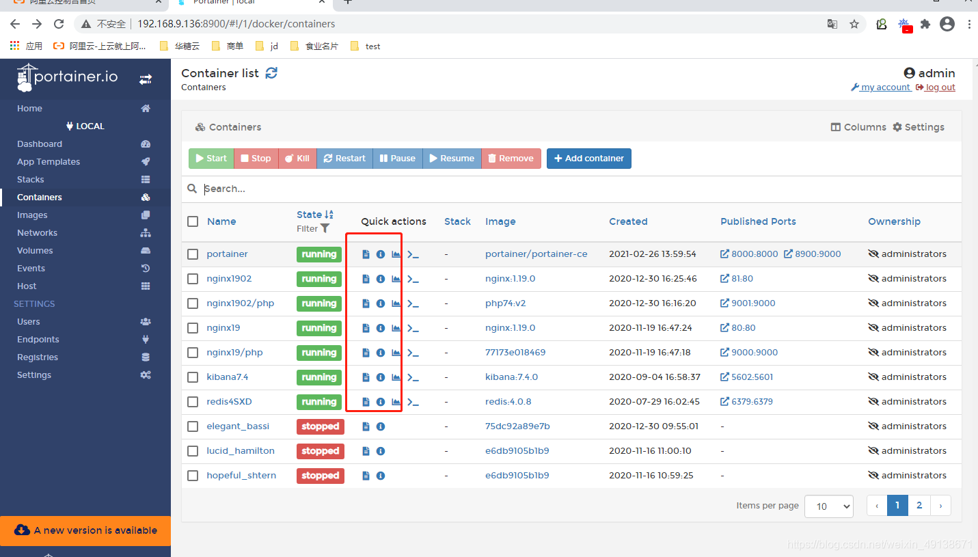Open the State Filter control

tap(313, 228)
